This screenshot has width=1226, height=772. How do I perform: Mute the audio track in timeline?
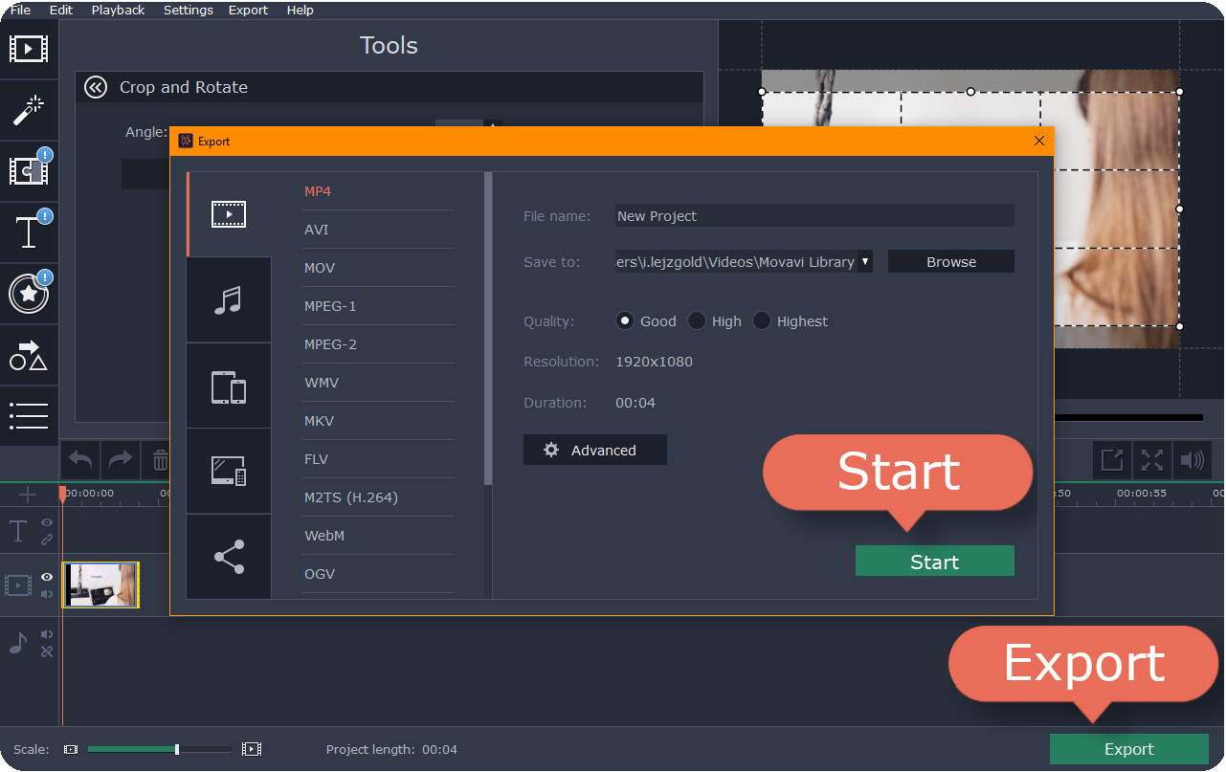tap(45, 633)
